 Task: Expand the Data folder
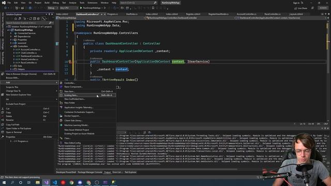[11, 66]
